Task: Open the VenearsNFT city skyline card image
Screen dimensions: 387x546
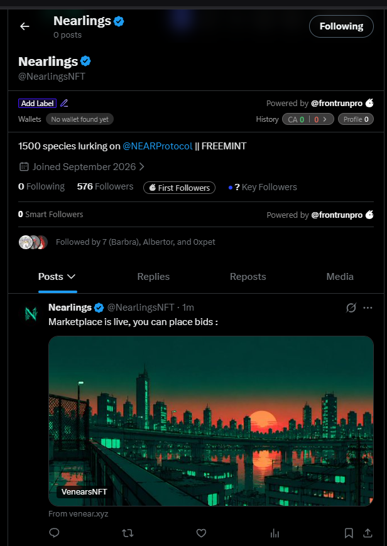Action: pos(211,421)
